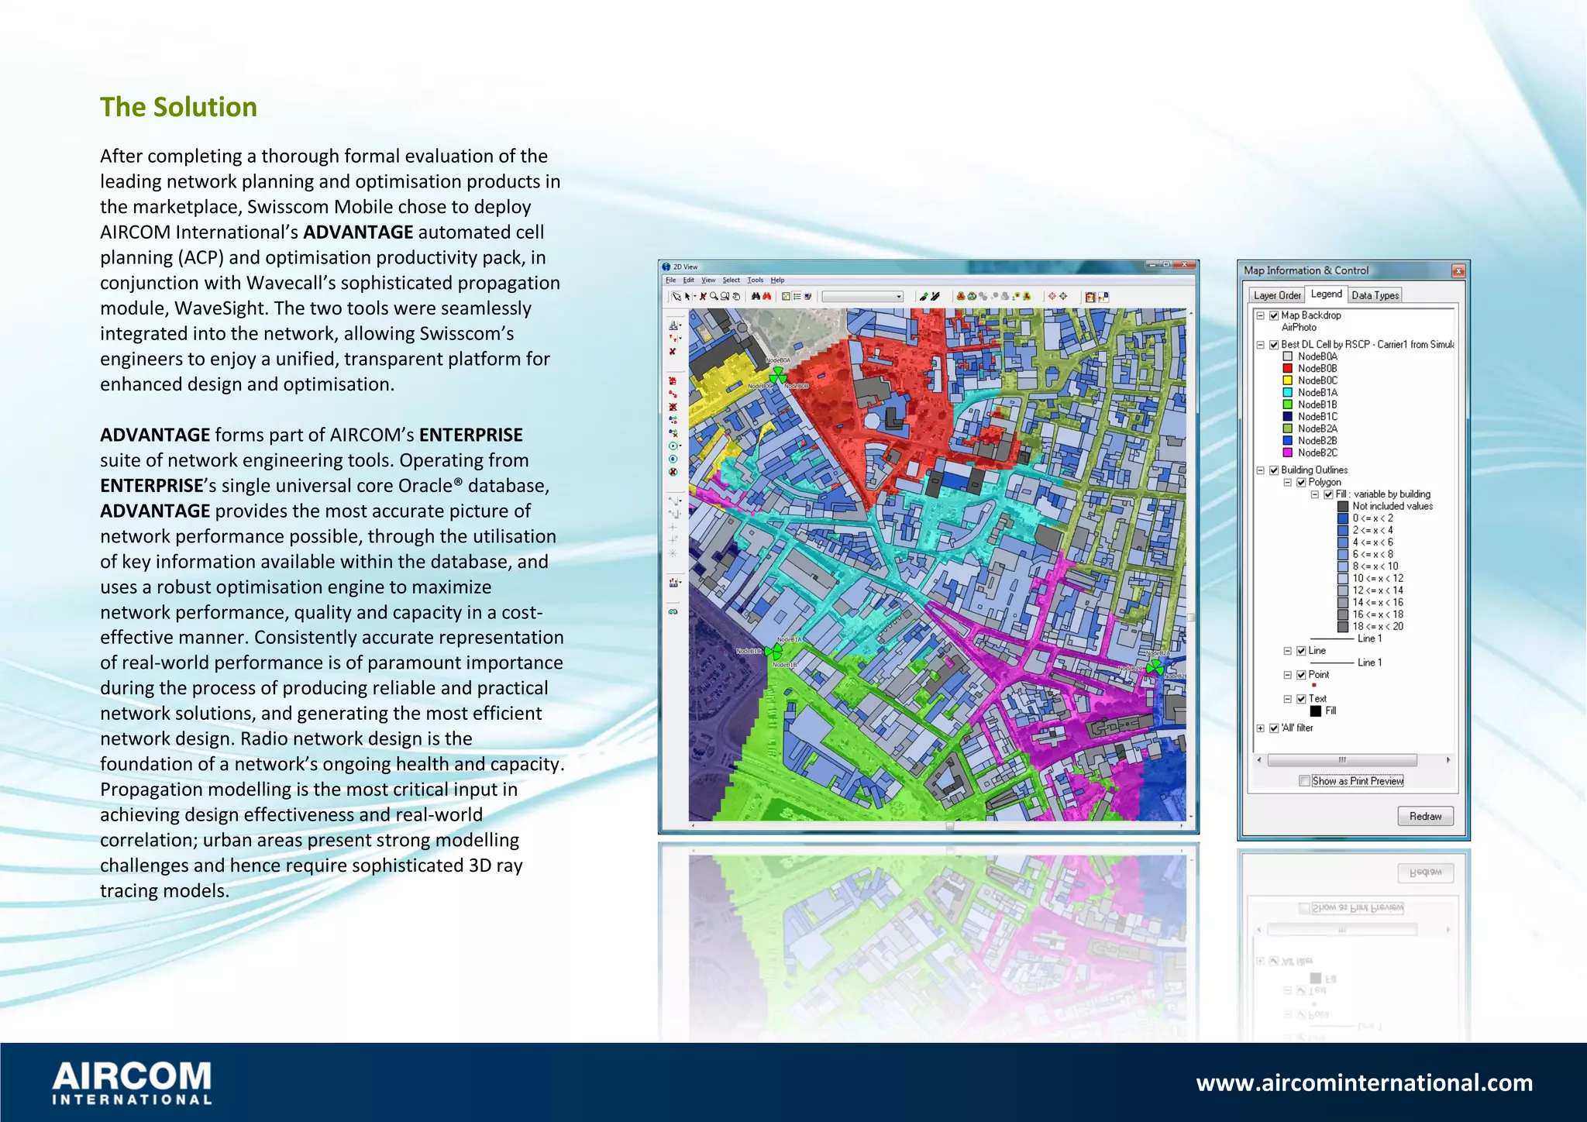Click the Redraw button
Viewport: 1587px width, 1122px height.
point(1425,816)
